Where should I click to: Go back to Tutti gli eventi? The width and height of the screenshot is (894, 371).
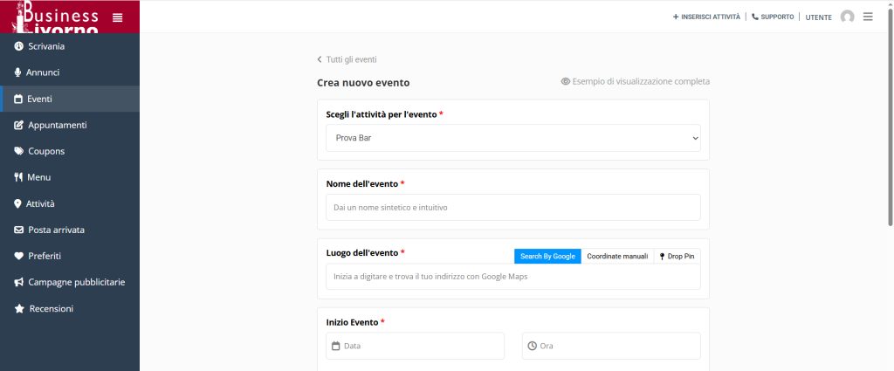pos(347,59)
